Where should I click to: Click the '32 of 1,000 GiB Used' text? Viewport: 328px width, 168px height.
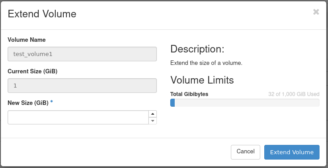point(294,94)
